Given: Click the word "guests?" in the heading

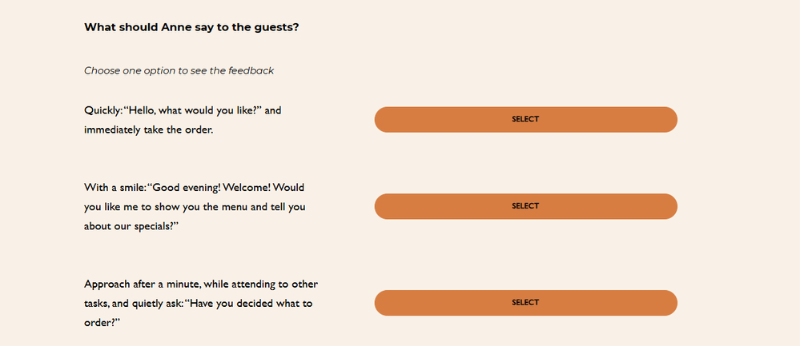Looking at the screenshot, I should pos(276,27).
